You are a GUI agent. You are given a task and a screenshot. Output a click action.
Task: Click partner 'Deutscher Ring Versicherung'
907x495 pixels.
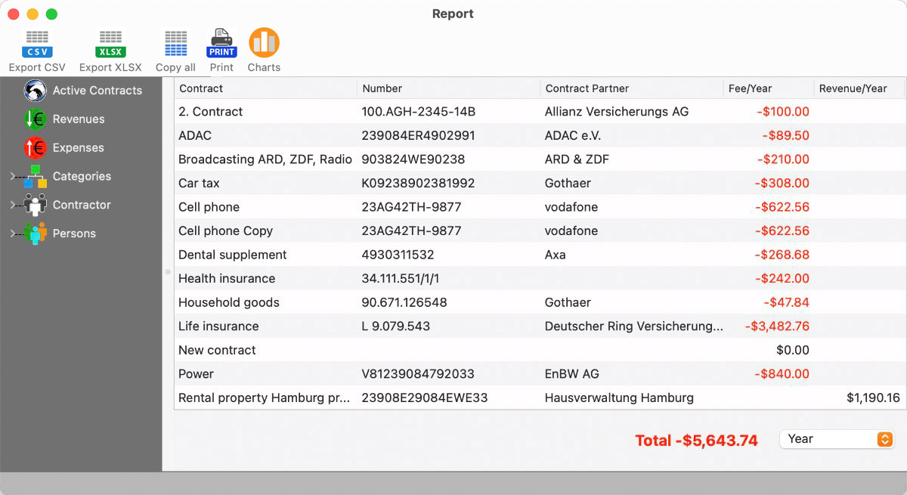(x=633, y=326)
